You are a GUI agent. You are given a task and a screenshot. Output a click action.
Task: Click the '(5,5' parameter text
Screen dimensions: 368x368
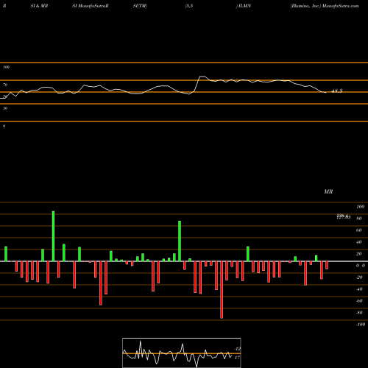189,6
